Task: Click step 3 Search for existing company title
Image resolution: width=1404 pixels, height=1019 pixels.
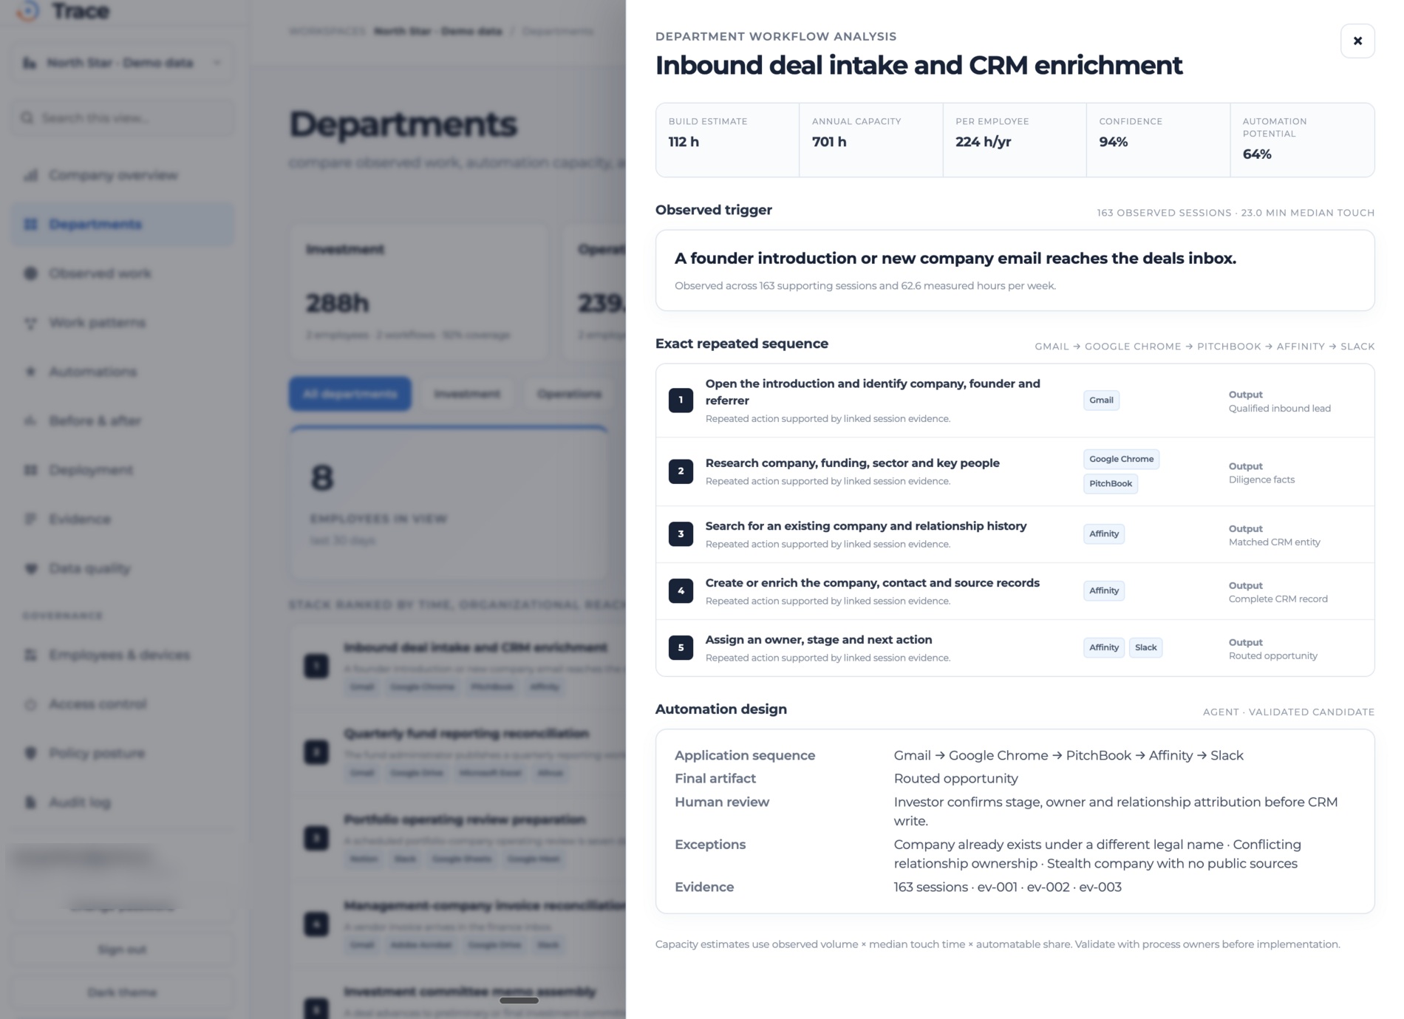Action: click(x=866, y=525)
